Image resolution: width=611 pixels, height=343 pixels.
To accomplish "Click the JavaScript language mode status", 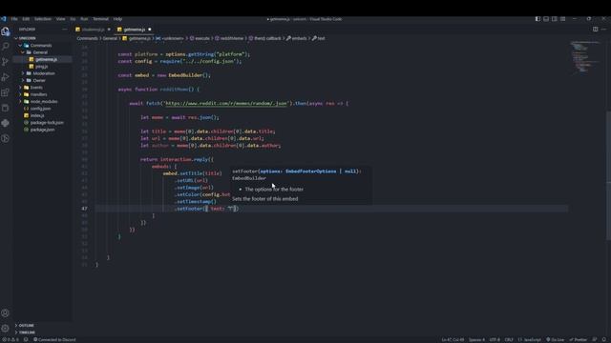I will point(530,339).
